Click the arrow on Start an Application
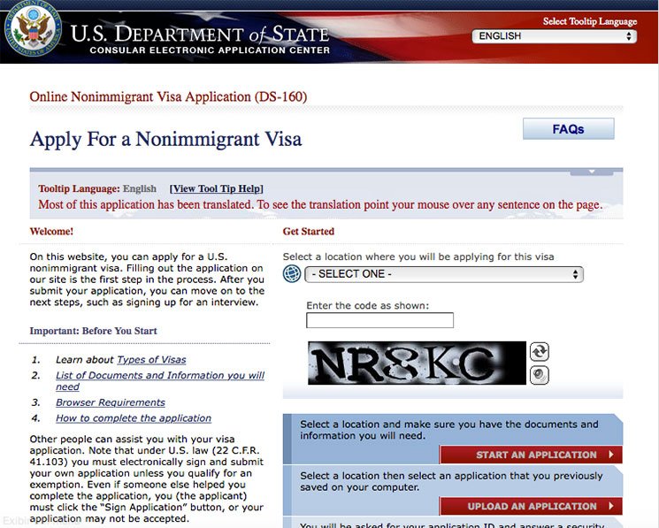 (x=609, y=455)
